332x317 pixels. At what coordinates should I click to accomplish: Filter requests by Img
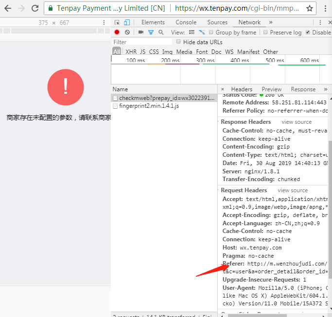(x=167, y=52)
